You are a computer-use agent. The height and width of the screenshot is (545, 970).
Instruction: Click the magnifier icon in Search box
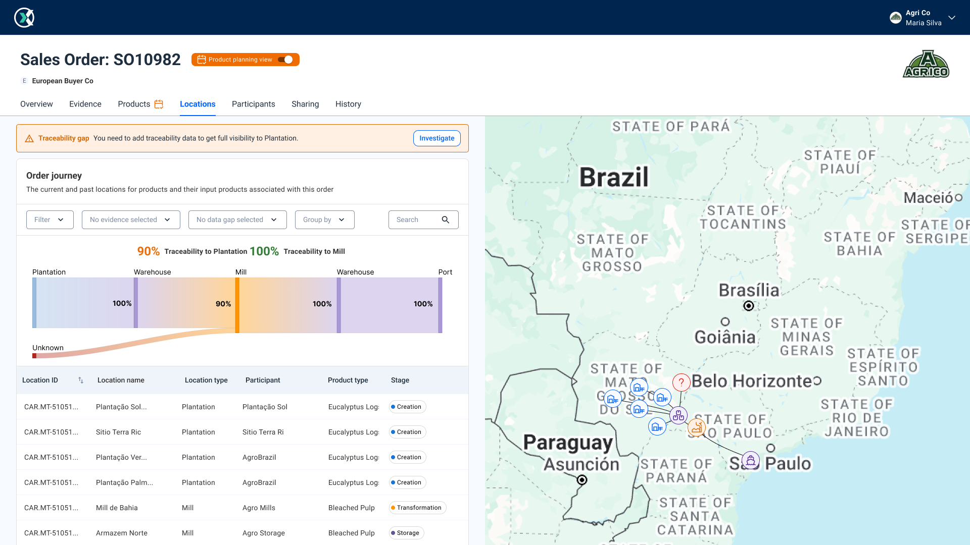(445, 220)
